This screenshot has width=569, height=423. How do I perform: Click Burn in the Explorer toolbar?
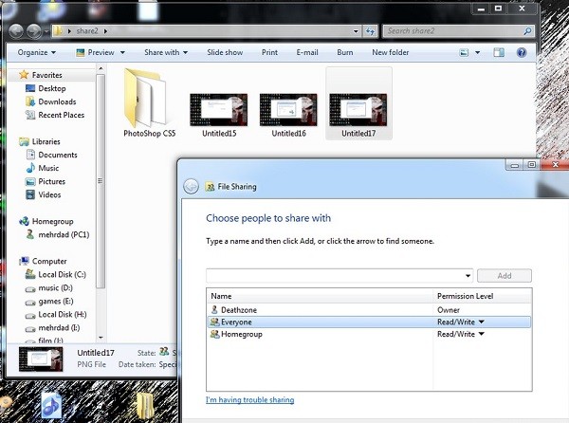tap(345, 52)
